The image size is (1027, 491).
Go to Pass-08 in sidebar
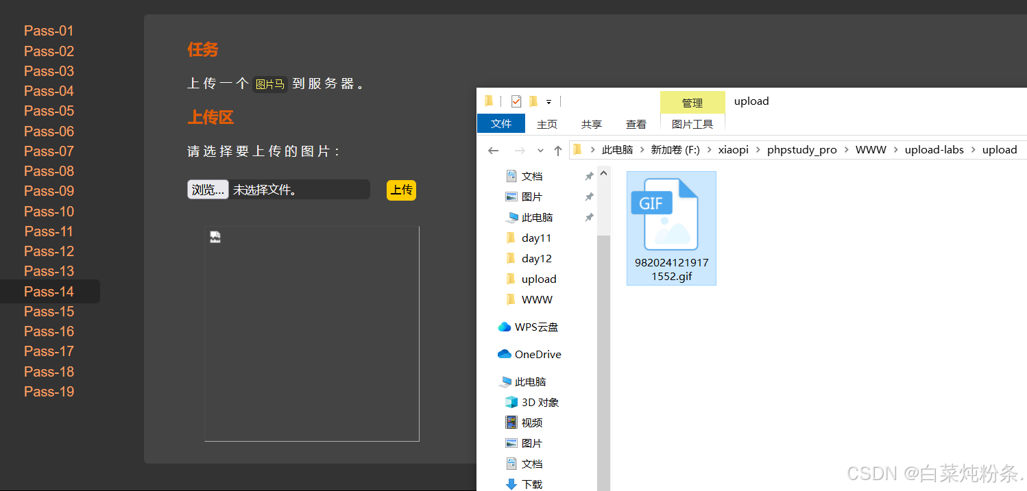(x=49, y=171)
